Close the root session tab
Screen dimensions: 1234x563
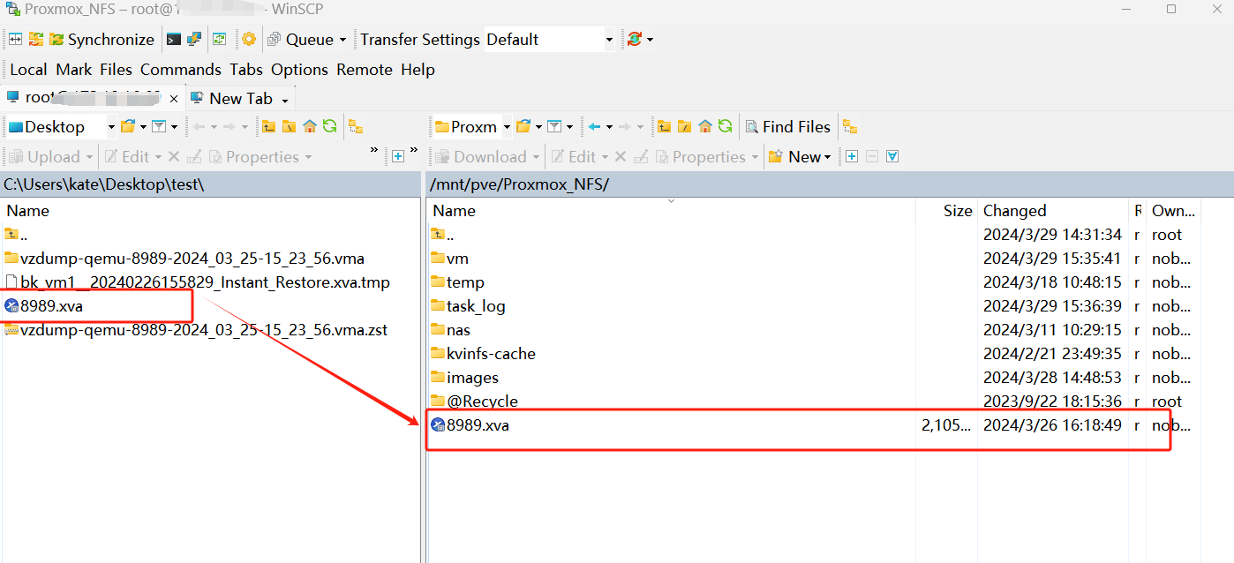174,99
